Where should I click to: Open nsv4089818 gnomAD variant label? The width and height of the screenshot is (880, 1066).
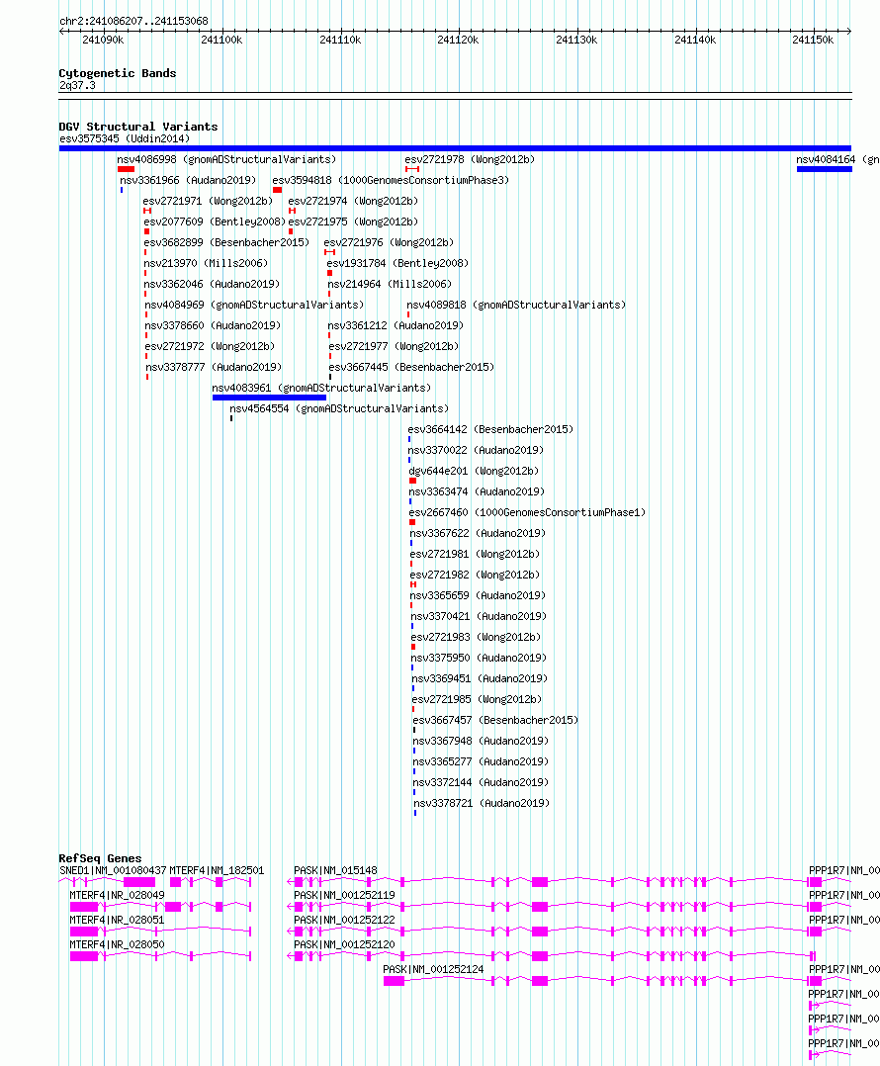point(516,305)
